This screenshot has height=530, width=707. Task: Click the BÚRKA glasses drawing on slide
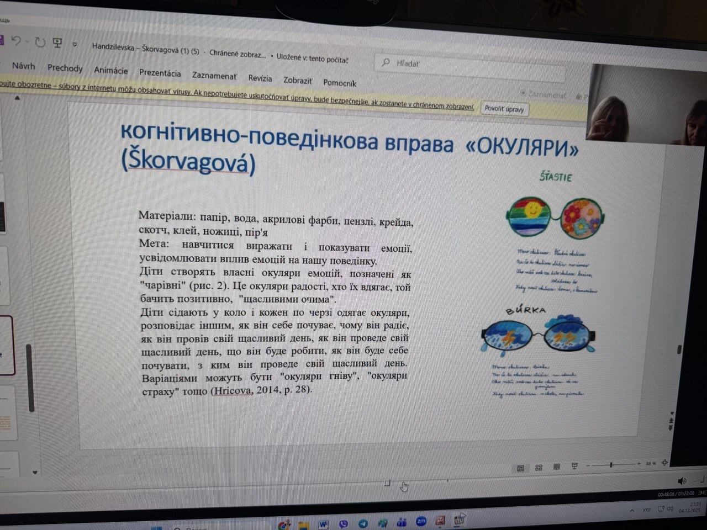(x=539, y=337)
